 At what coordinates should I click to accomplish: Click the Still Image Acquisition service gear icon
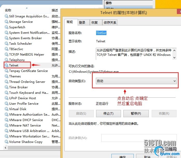(6, 16)
